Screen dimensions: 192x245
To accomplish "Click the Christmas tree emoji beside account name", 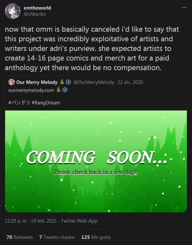I will (62, 82).
